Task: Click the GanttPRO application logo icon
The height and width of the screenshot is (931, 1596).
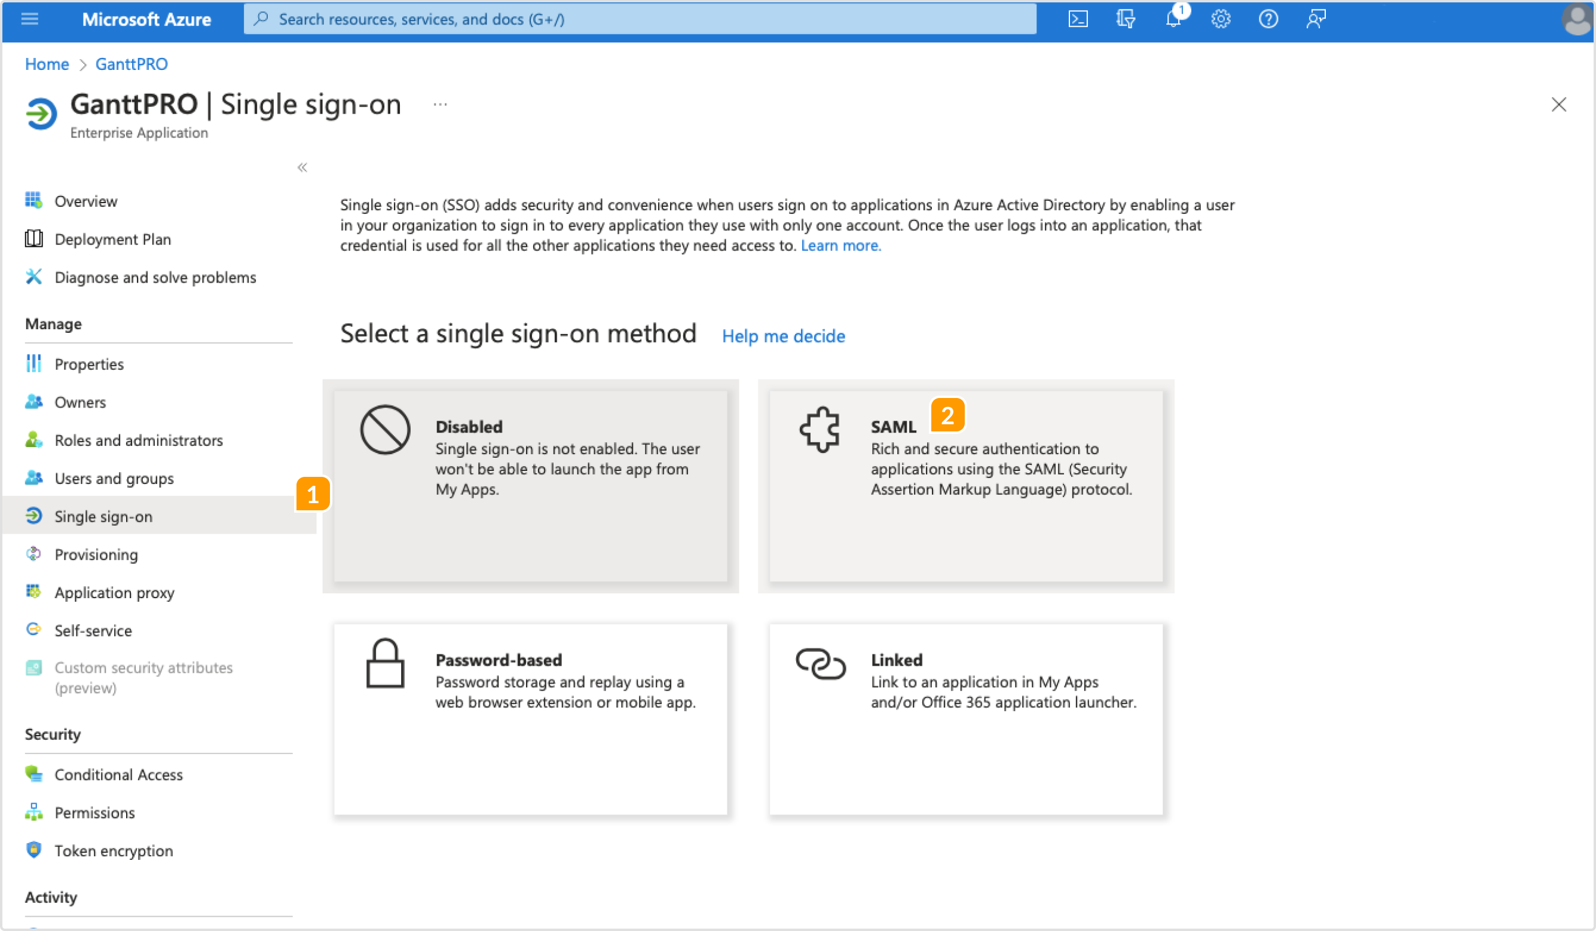Action: pyautogui.click(x=42, y=114)
